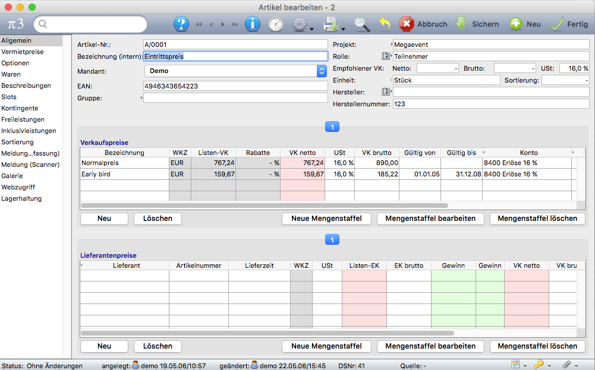The width and height of the screenshot is (595, 370).
Task: Open the document icon next to Hersteller
Action: (385, 91)
